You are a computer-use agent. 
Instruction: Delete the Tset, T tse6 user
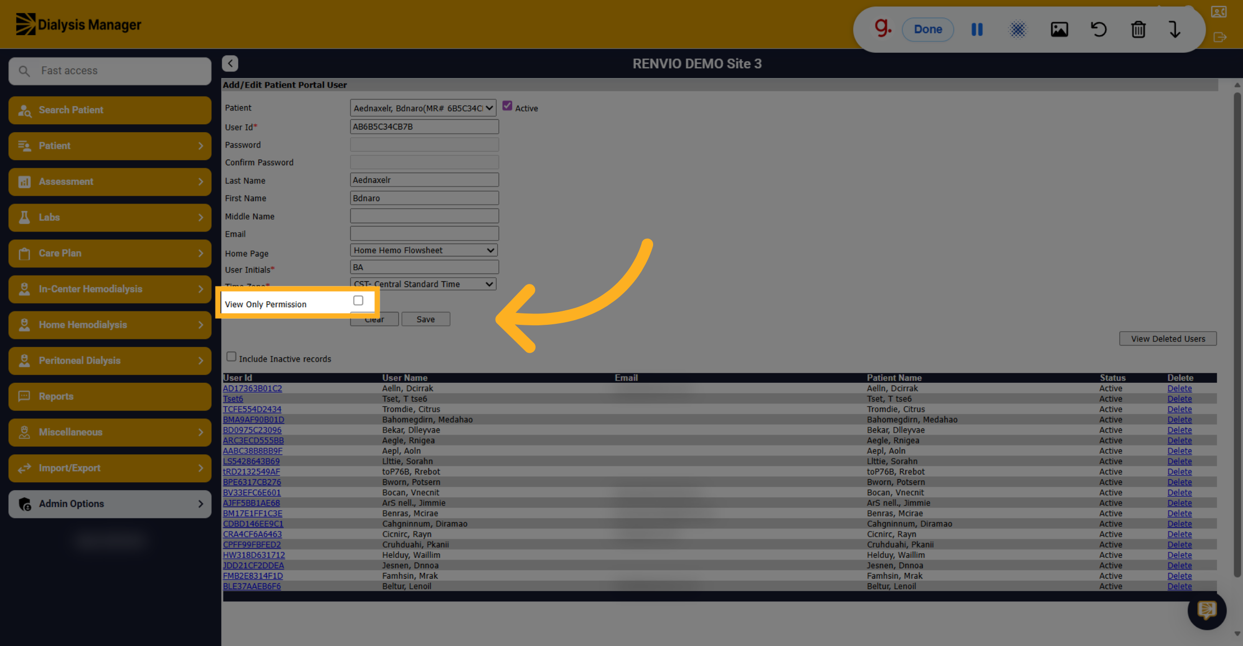1179,399
